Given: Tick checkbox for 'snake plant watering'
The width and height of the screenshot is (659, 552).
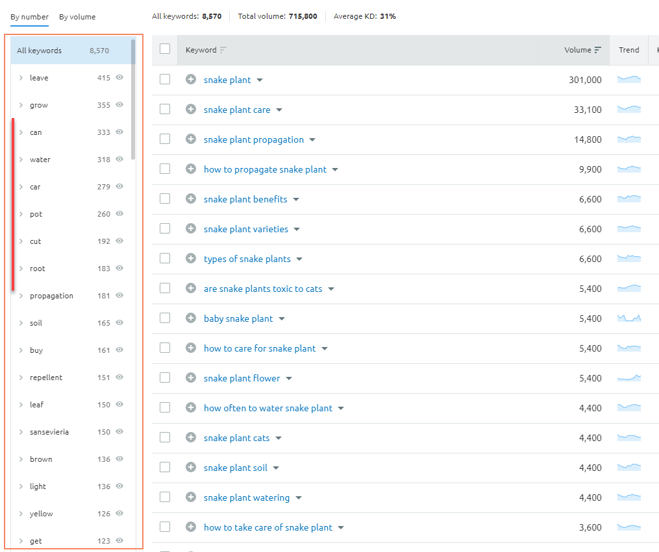Looking at the screenshot, I should point(165,497).
